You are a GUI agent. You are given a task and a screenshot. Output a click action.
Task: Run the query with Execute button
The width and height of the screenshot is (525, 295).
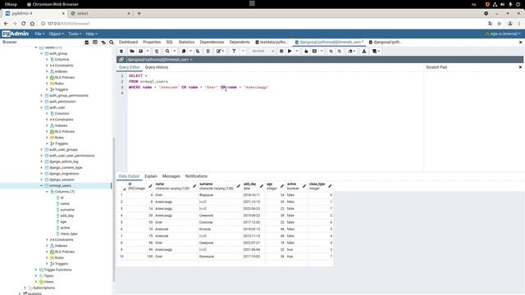coord(290,51)
